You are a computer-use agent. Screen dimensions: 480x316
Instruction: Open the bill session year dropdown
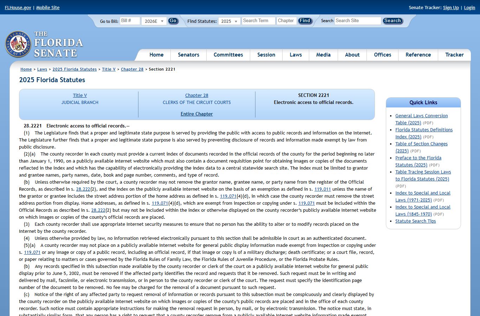pos(154,21)
